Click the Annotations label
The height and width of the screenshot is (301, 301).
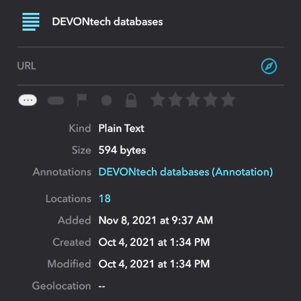click(62, 172)
